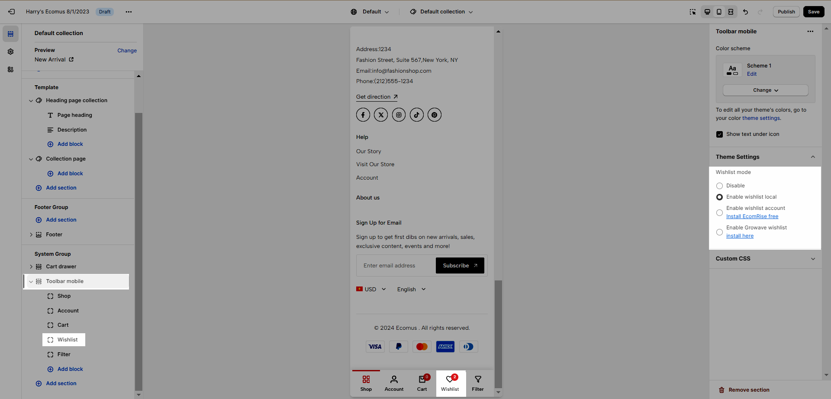Switch to desktop preview icon

[707, 12]
